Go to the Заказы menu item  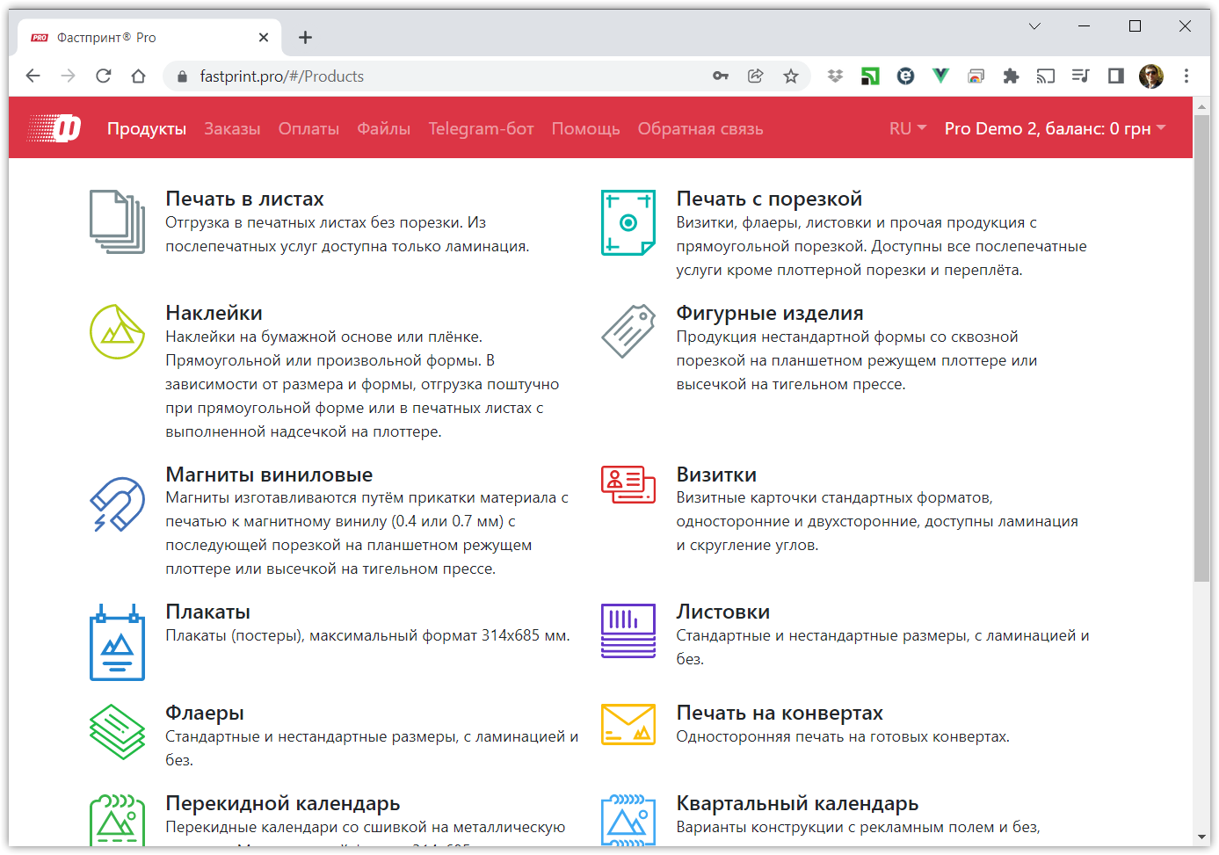[232, 128]
